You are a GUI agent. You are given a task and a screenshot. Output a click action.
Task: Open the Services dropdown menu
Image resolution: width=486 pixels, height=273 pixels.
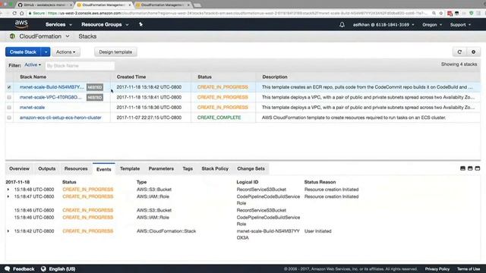(58, 24)
